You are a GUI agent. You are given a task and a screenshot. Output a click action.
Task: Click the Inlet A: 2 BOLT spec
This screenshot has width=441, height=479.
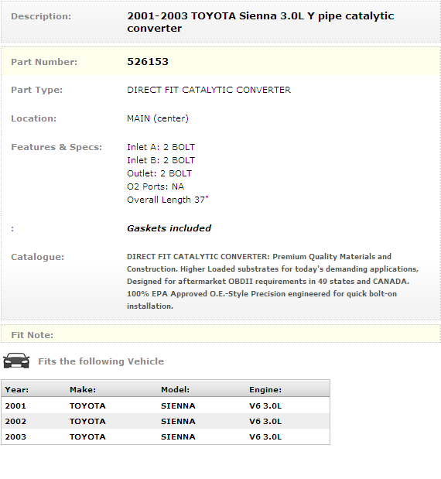(161, 147)
